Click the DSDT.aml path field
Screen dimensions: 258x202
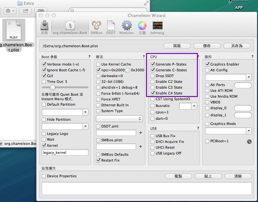pos(116,133)
